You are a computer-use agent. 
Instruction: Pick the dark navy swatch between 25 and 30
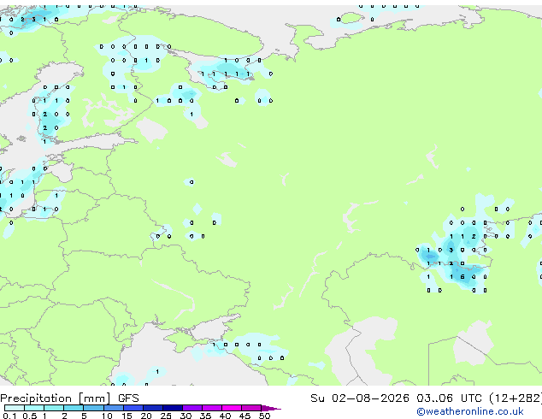click(172, 408)
